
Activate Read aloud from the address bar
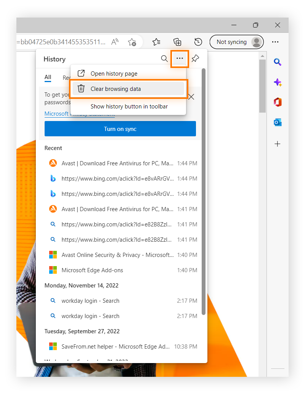(x=114, y=42)
